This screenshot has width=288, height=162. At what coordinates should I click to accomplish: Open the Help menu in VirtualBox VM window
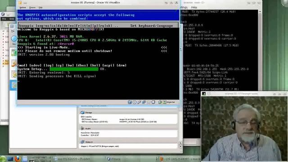click(x=40, y=8)
